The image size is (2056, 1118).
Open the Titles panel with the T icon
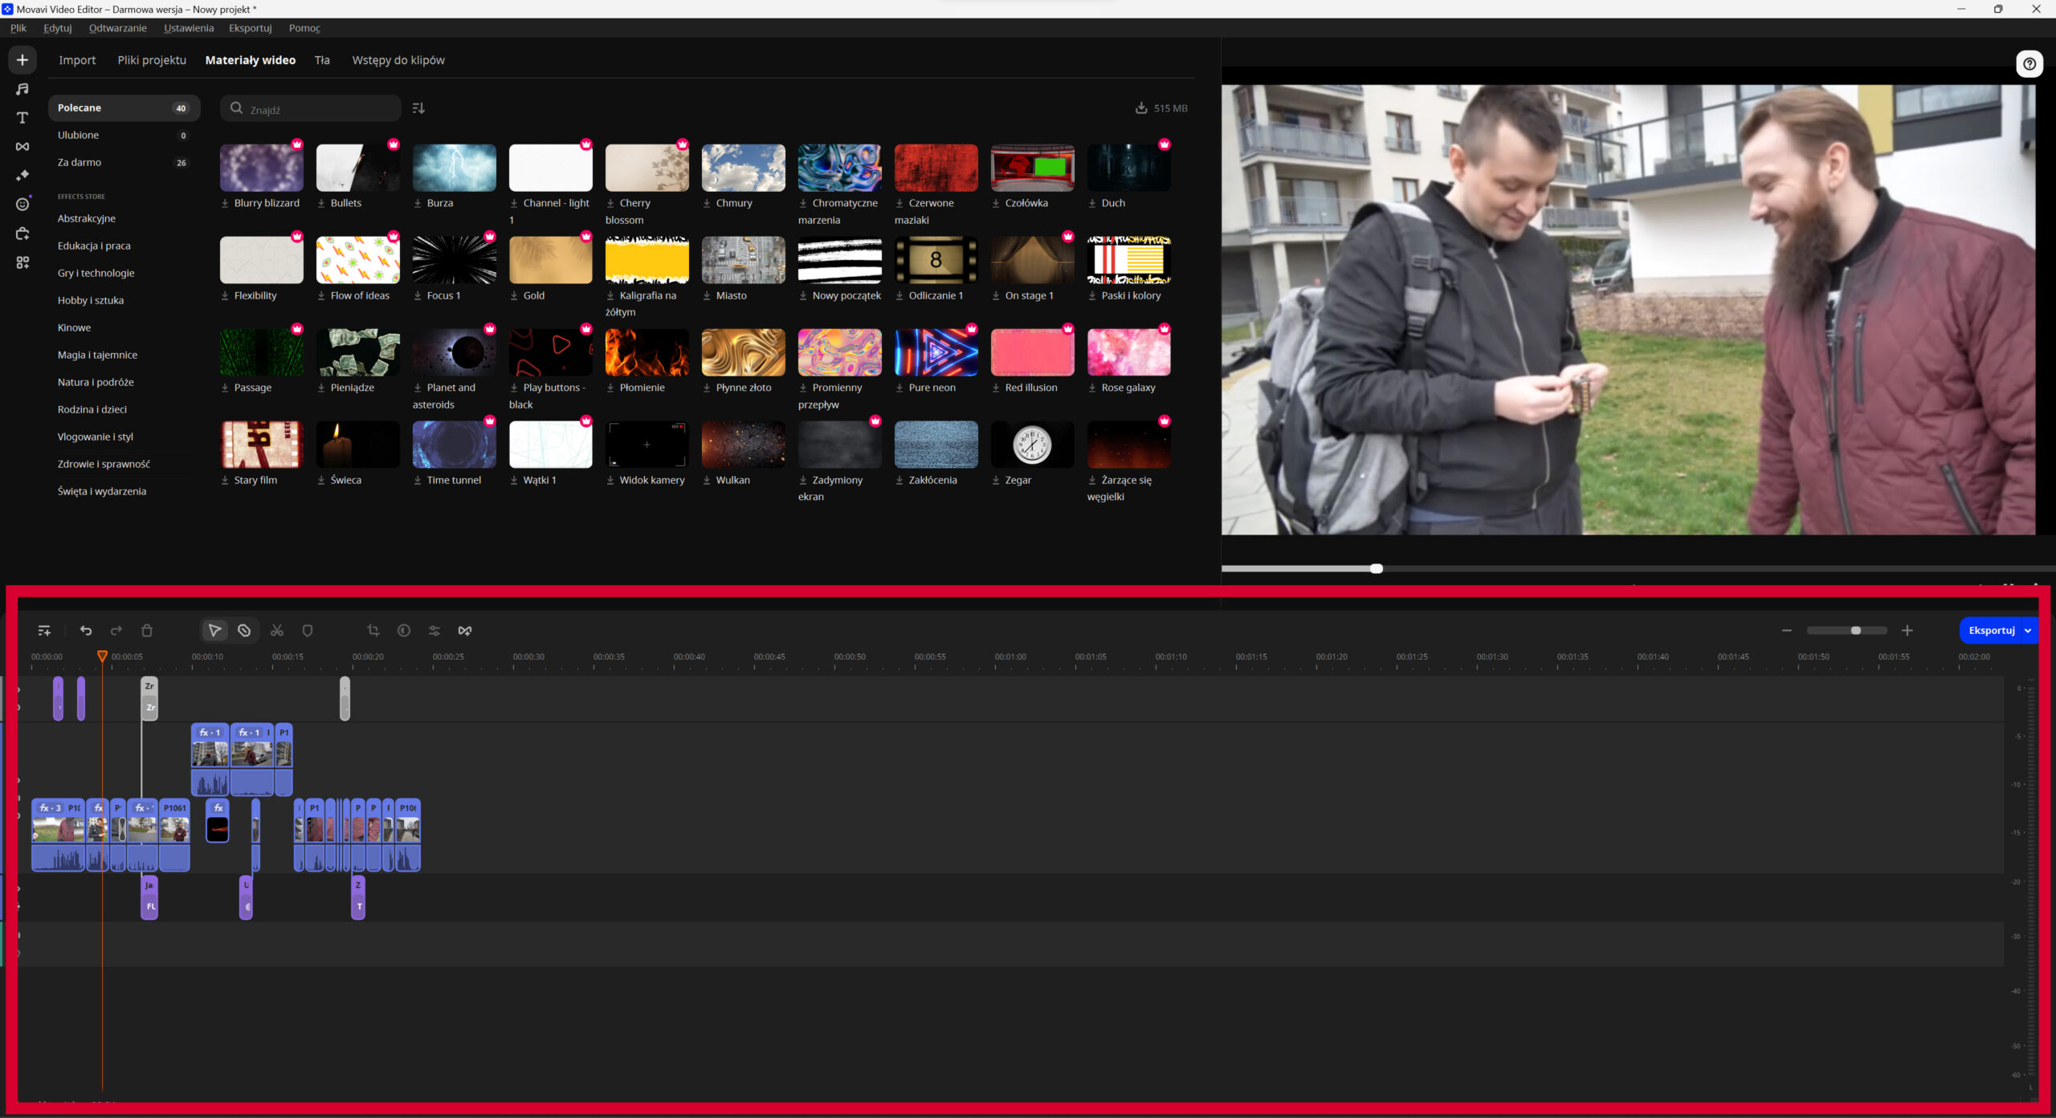(x=22, y=118)
